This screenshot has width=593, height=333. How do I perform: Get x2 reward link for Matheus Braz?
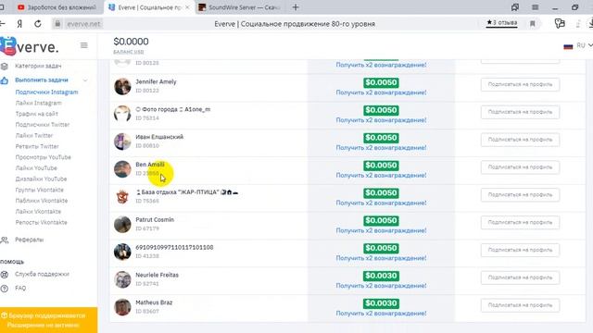[x=381, y=314]
